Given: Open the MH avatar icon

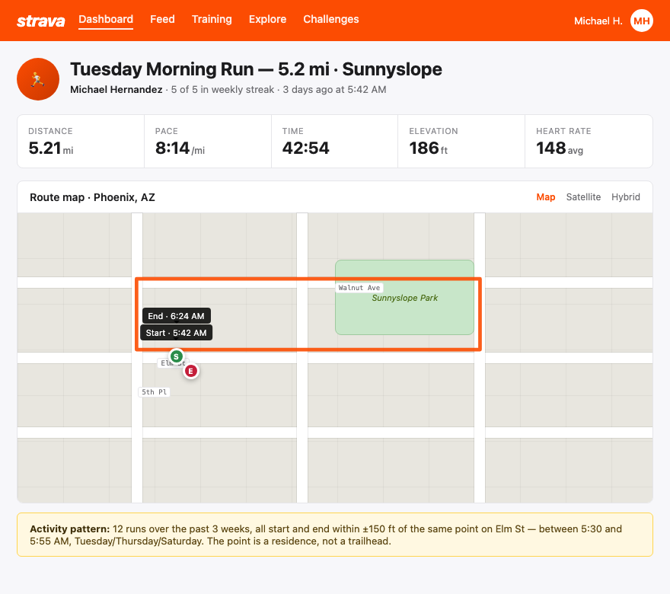Looking at the screenshot, I should [642, 21].
